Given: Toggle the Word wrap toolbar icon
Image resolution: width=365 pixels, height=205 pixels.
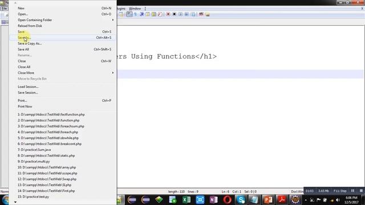Looking at the screenshot, I should [x=129, y=14].
